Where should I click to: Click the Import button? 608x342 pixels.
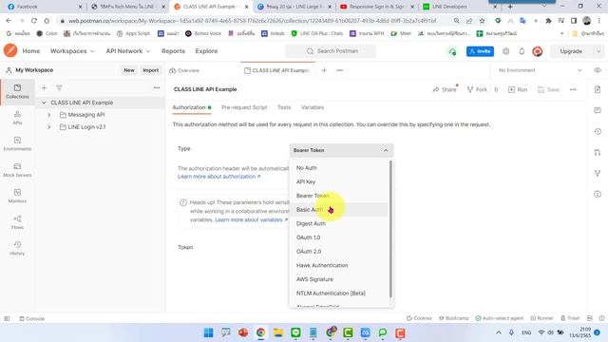click(x=150, y=70)
